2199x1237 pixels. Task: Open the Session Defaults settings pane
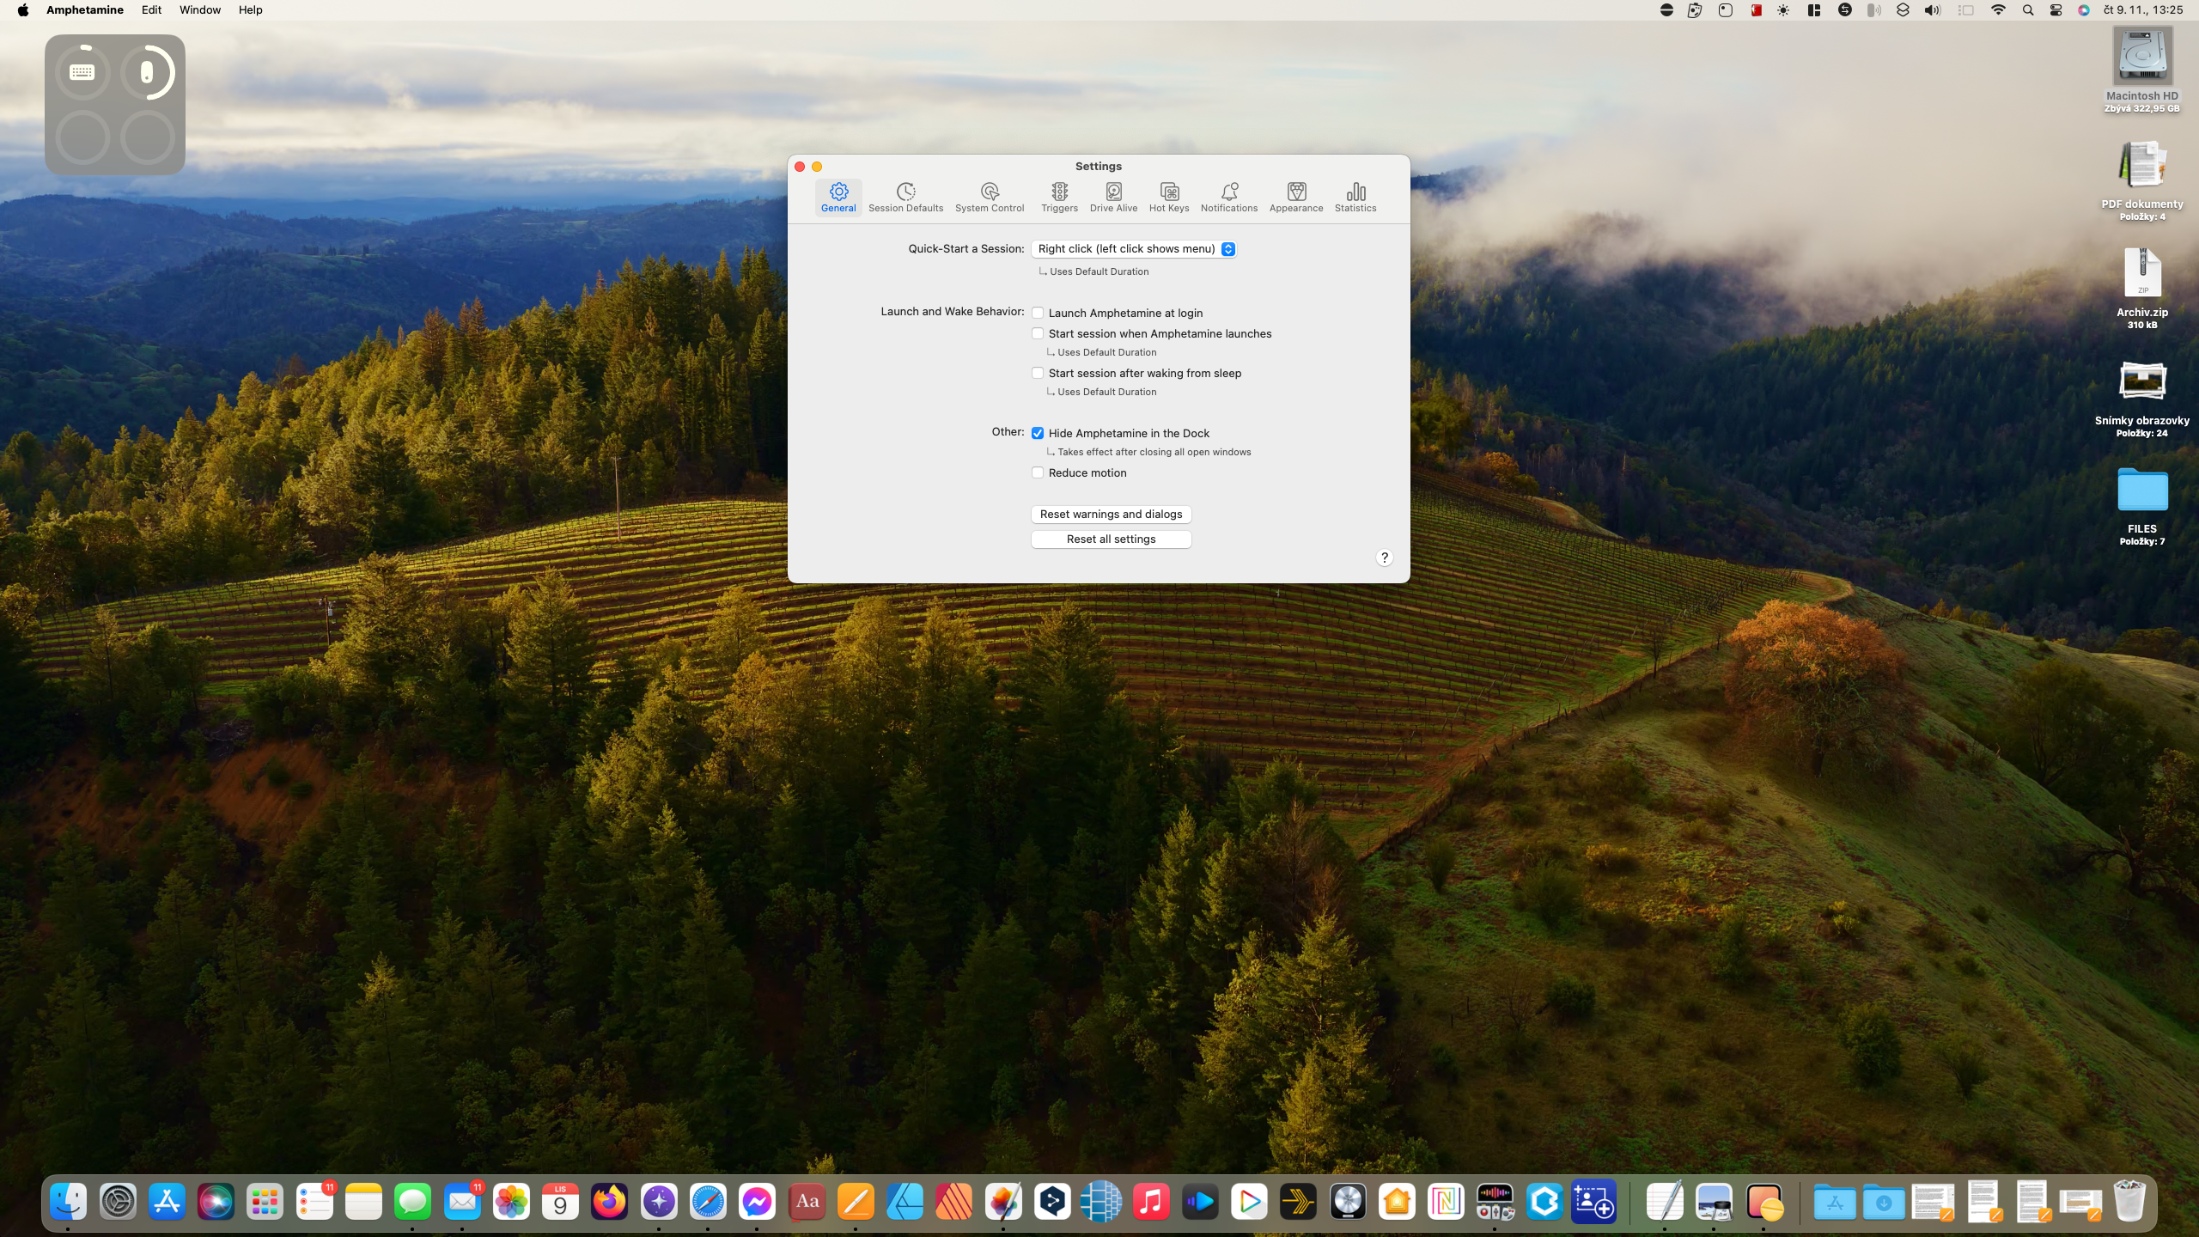[x=905, y=197]
